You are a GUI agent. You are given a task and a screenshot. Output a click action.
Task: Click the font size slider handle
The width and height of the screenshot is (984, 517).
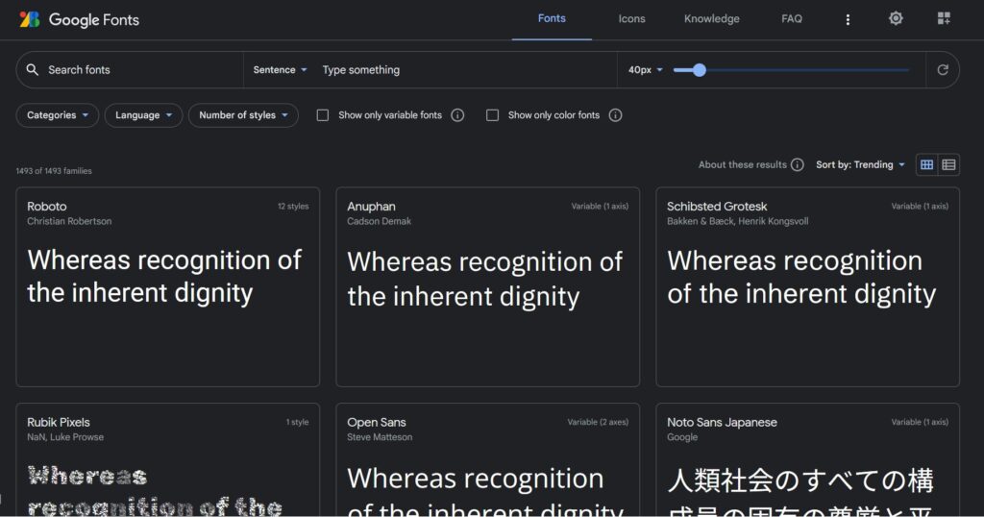(700, 70)
